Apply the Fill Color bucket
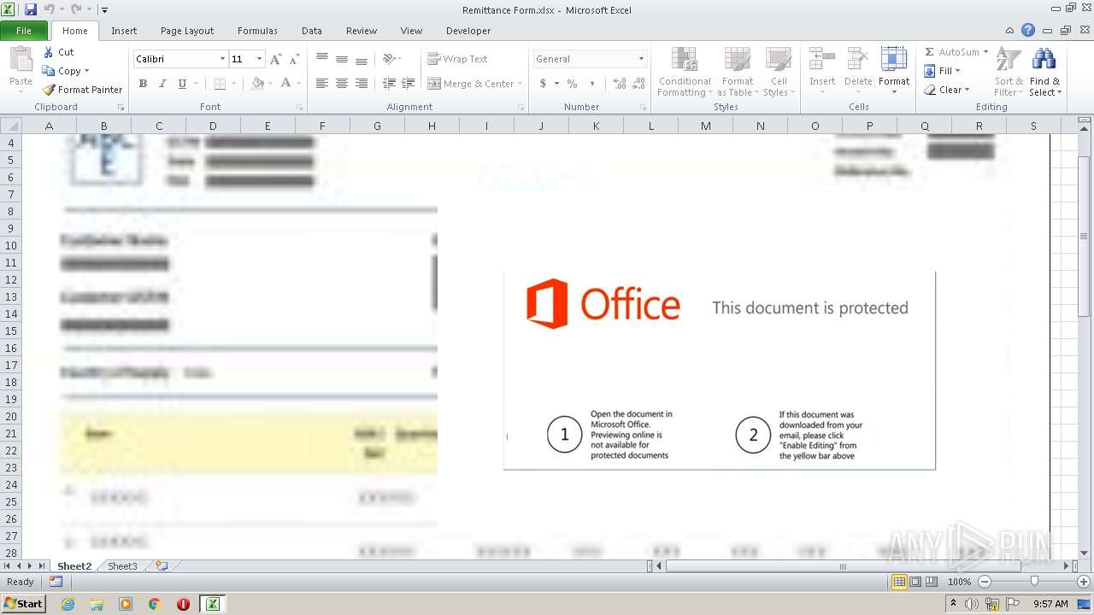 (257, 84)
